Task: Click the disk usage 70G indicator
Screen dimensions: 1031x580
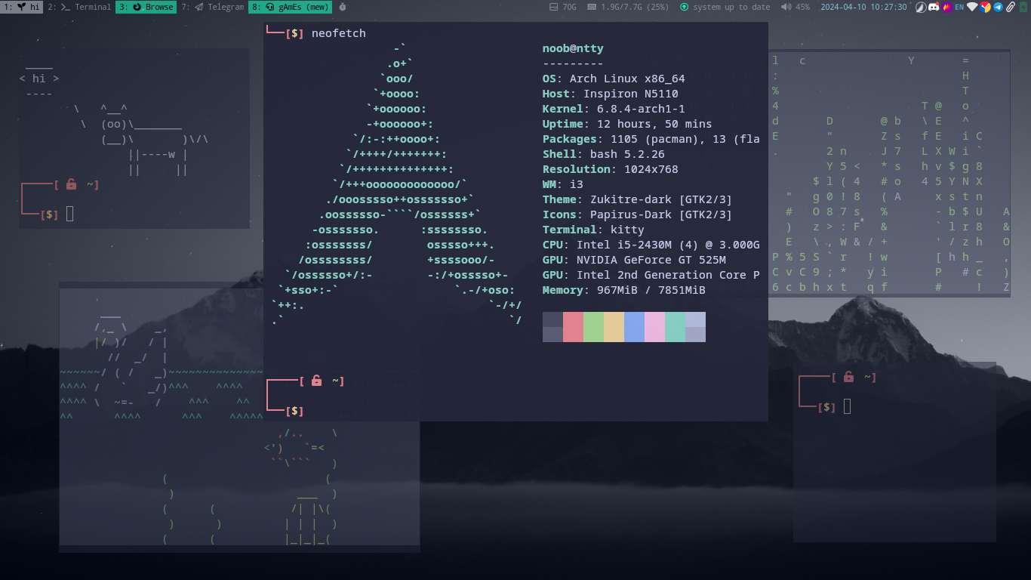Action: click(x=564, y=7)
